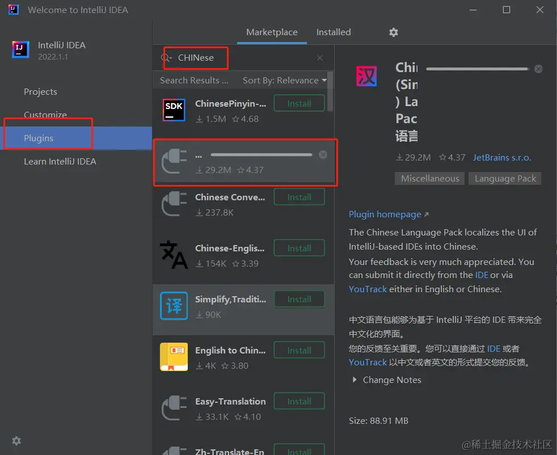Image resolution: width=557 pixels, height=455 pixels.
Task: Click the Search Results header label
Action: 194,81
